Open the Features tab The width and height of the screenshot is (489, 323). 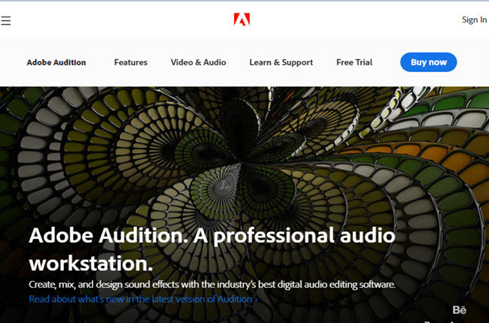(x=131, y=62)
